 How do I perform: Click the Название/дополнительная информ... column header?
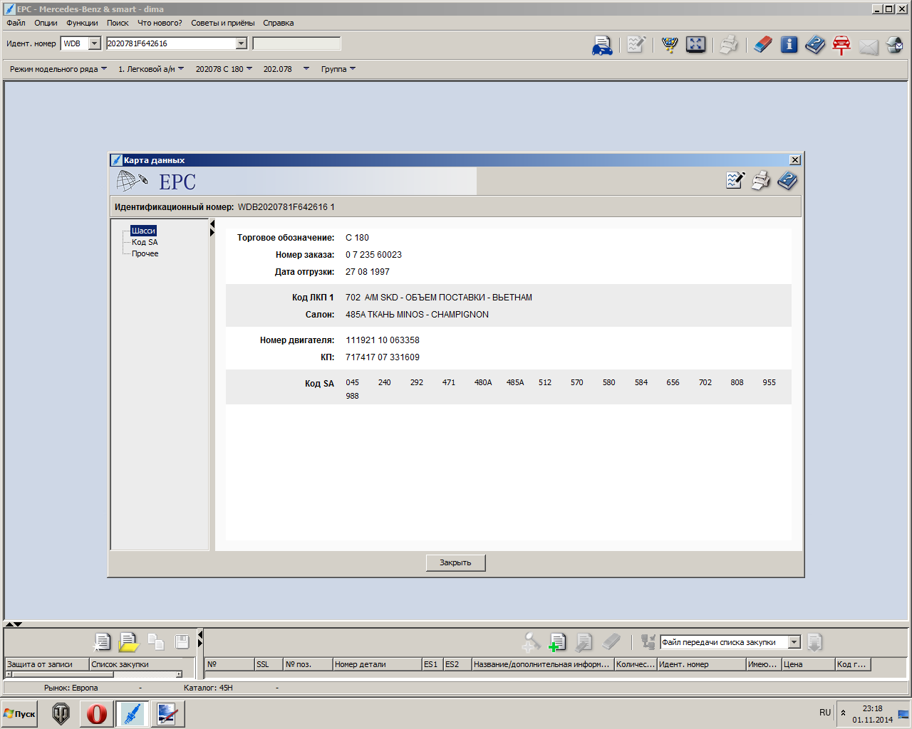[542, 664]
